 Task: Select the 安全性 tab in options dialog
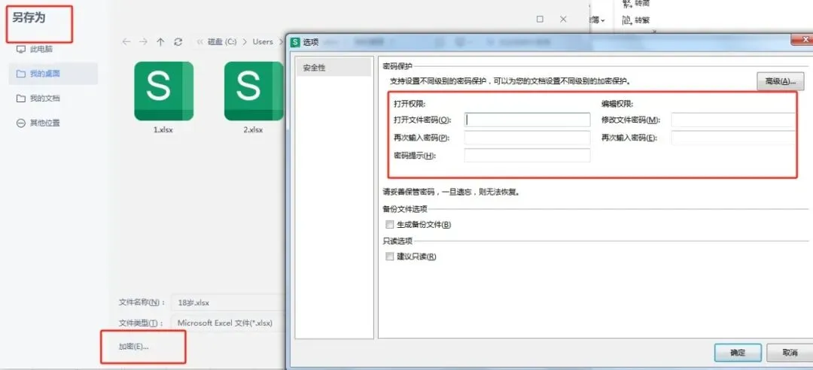click(x=334, y=68)
